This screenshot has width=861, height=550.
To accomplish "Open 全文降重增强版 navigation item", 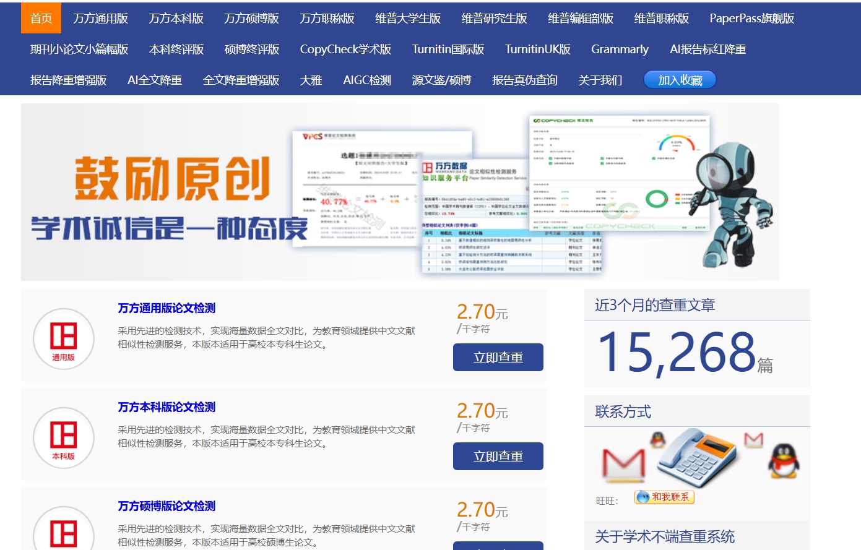I will tap(241, 80).
